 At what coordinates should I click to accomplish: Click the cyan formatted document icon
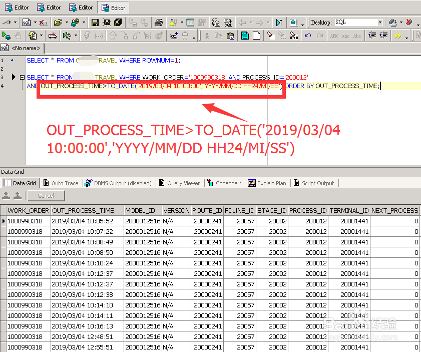coord(245,36)
